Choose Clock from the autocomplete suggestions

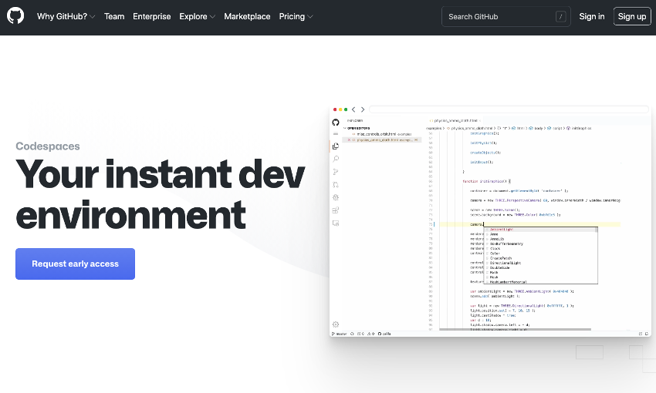[x=540, y=248]
